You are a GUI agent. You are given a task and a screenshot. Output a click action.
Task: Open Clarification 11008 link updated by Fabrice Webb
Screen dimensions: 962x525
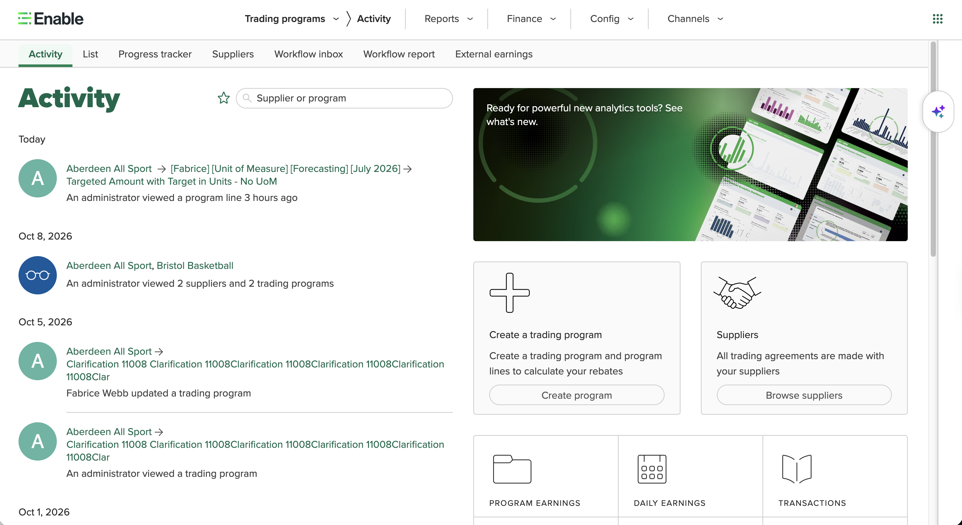(255, 370)
